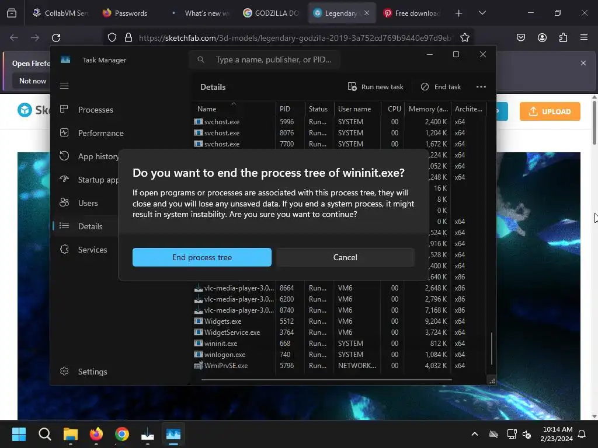
Task: Sort by Memory column header
Action: click(x=427, y=108)
